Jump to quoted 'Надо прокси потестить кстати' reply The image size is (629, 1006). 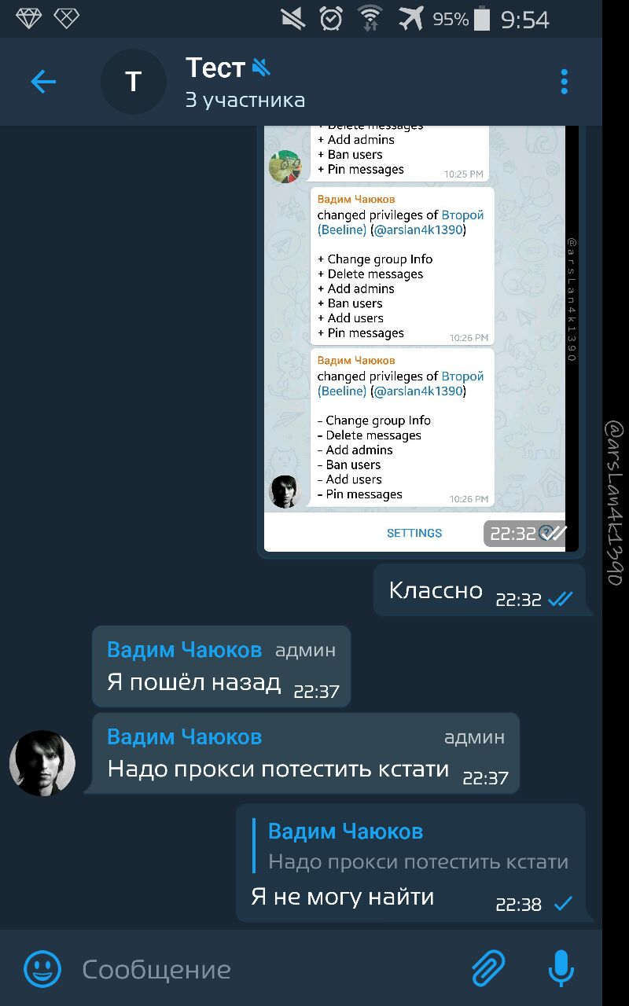(417, 846)
